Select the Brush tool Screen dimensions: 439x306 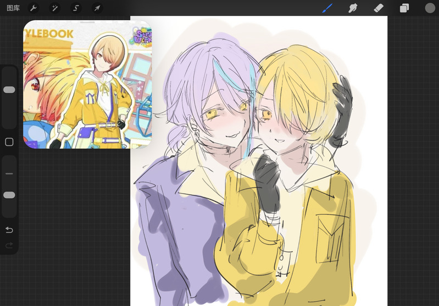tap(327, 8)
